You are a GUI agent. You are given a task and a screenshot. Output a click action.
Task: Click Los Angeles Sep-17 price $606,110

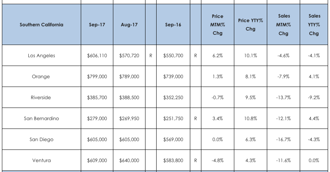97,56
